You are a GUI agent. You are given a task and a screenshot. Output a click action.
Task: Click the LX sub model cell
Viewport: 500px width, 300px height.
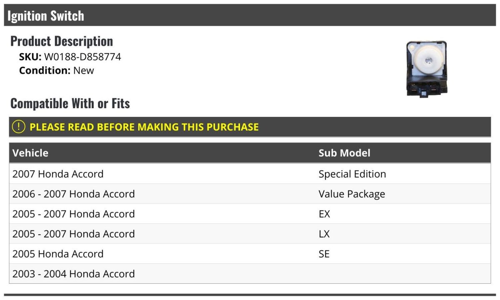[x=324, y=234]
